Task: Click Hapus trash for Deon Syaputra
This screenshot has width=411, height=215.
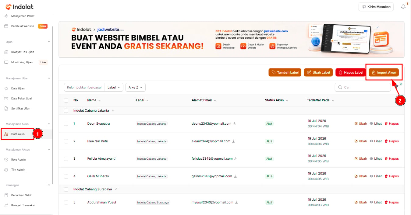Action: coord(392,124)
